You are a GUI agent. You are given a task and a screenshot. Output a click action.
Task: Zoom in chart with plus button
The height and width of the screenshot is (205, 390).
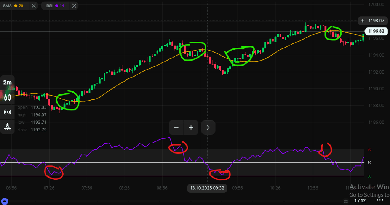click(191, 127)
